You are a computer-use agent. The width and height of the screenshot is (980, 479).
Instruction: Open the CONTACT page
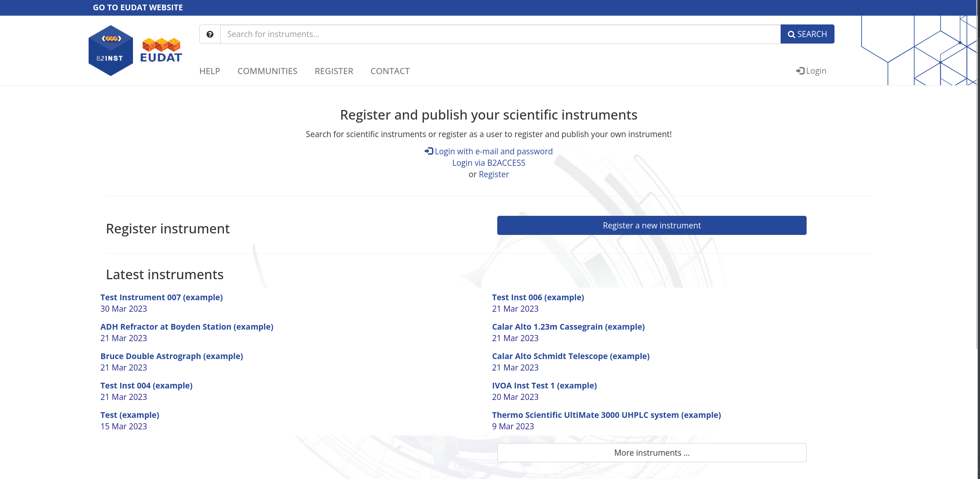(x=390, y=71)
